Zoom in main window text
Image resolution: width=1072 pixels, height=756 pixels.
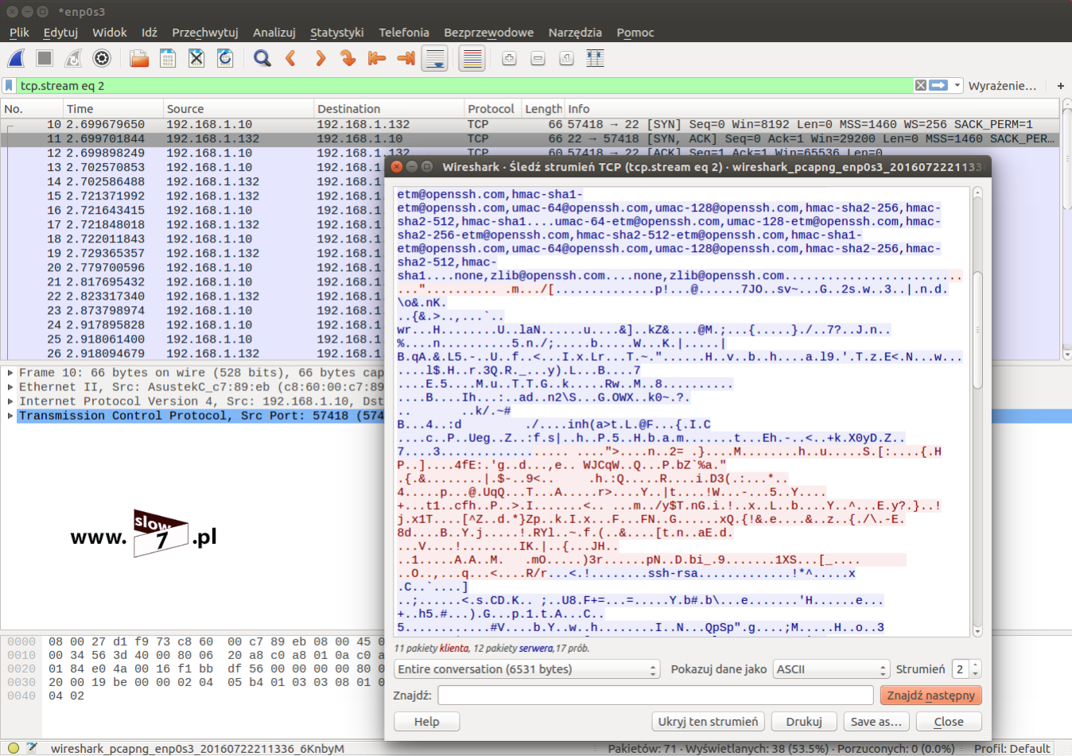point(509,58)
